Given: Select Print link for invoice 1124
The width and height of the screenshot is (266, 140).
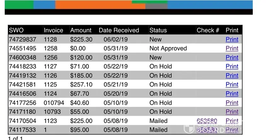Looking at the screenshot, I should pos(232,94).
